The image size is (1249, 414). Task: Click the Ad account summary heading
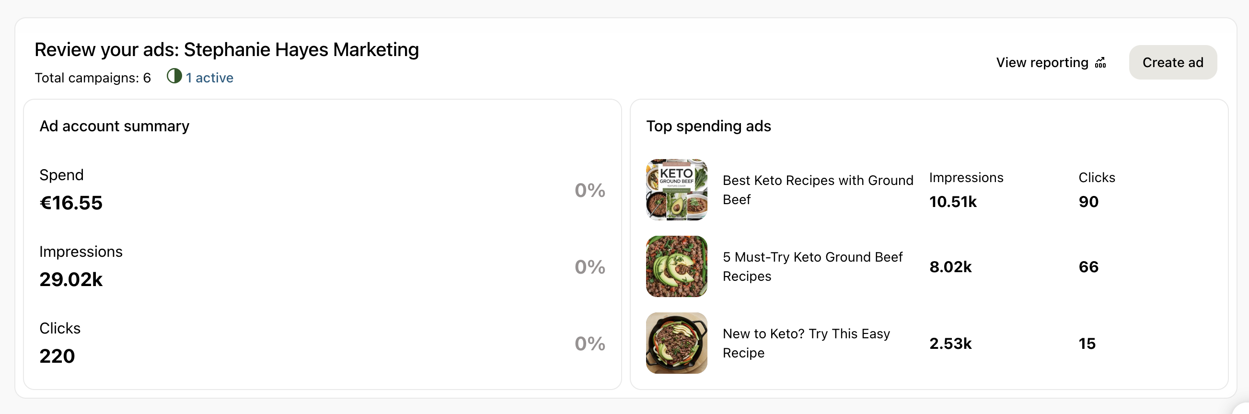coord(114,126)
